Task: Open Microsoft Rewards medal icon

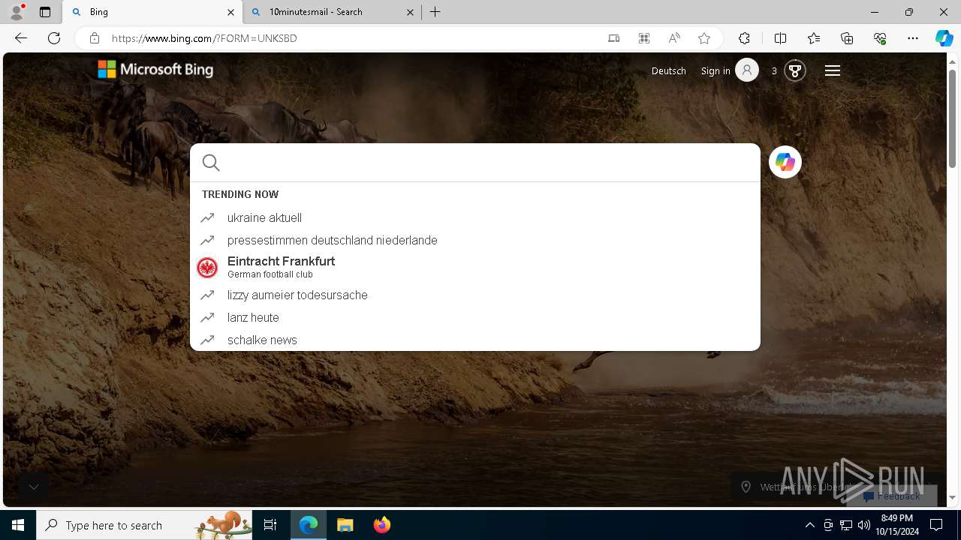Action: [794, 70]
